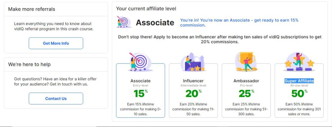This screenshot has height=127, width=332.
Task: Click the green 20% commission figure
Action: tap(194, 94)
